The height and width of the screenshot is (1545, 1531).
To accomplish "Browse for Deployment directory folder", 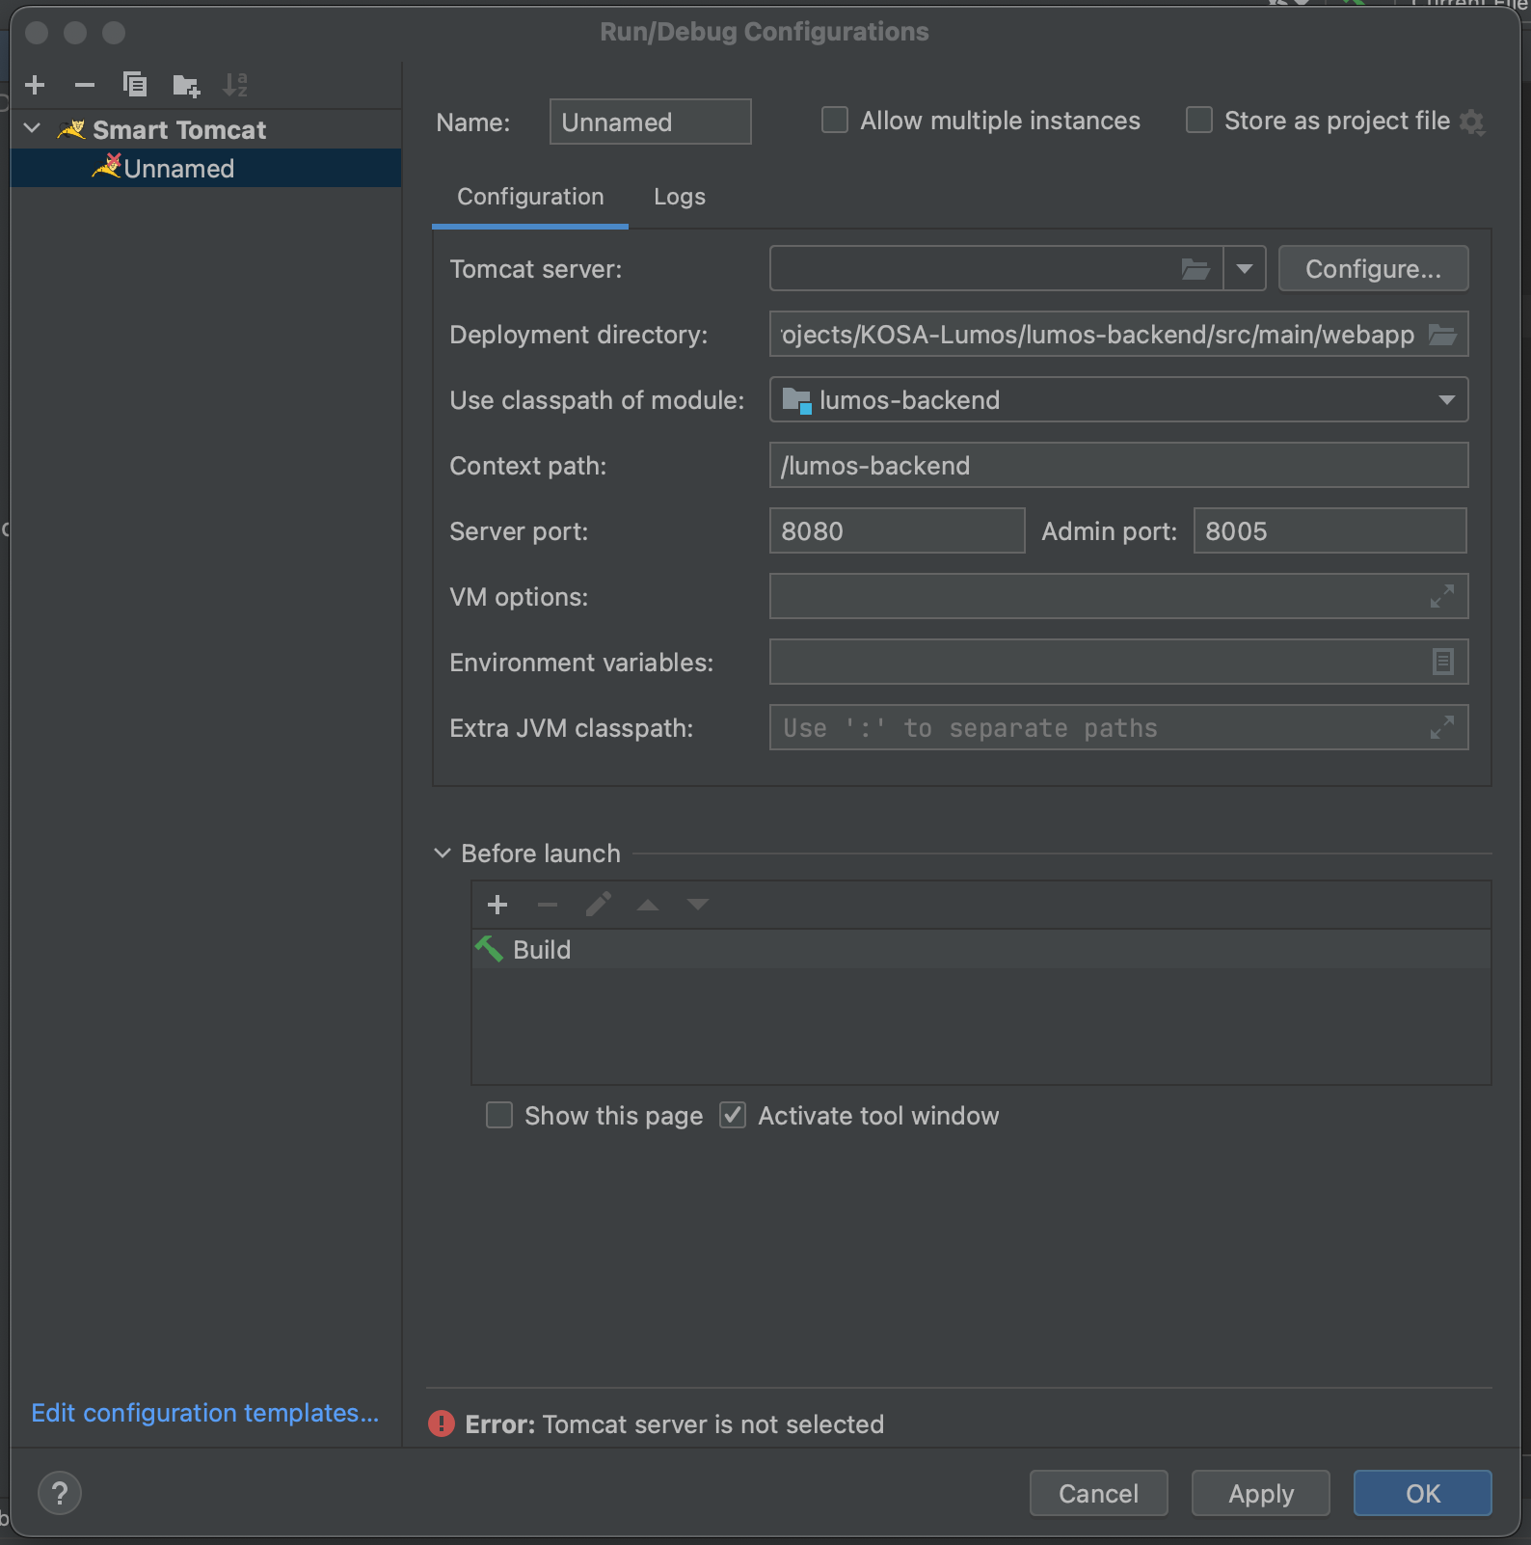I will pos(1442,335).
